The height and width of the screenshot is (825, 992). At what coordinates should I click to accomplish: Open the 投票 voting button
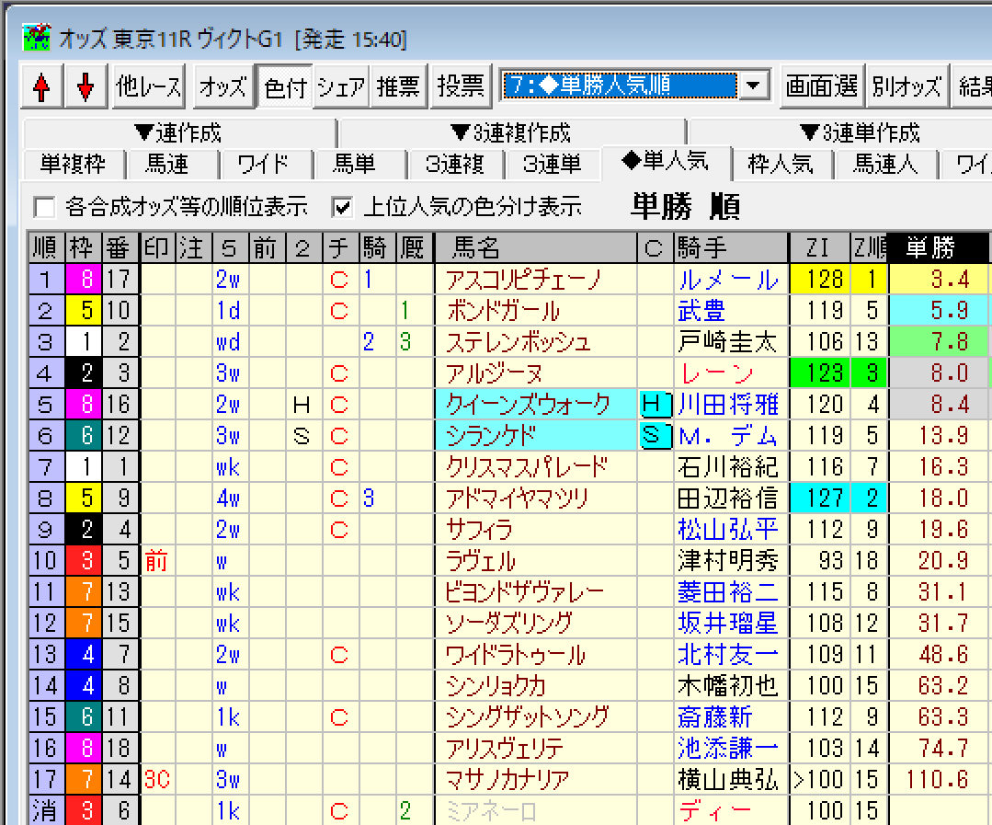pos(461,86)
